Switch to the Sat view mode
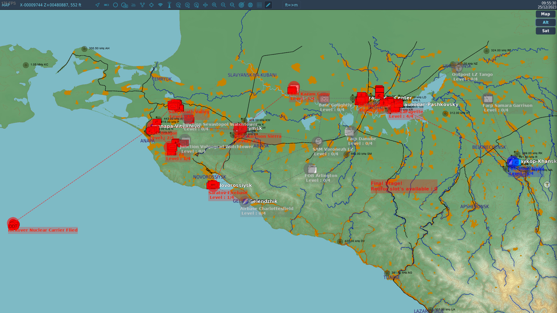This screenshot has width=557, height=313. [545, 31]
